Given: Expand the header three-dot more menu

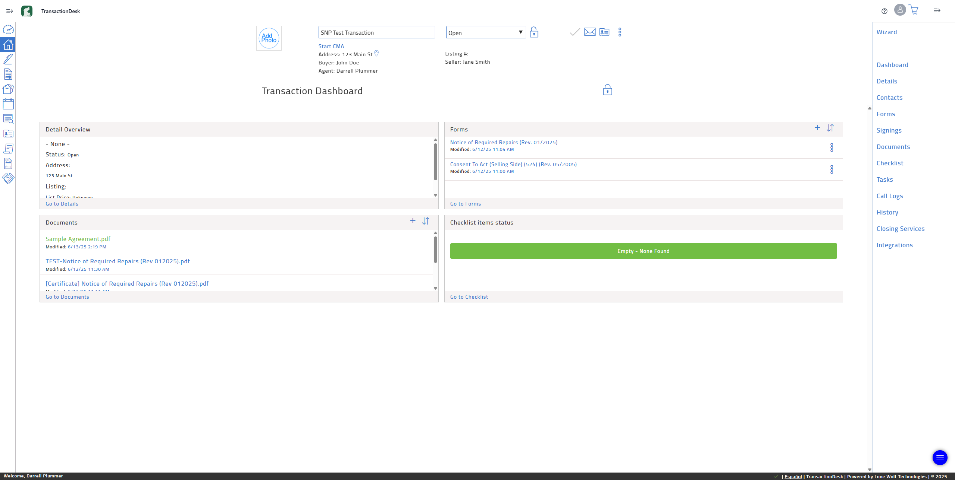Looking at the screenshot, I should (620, 32).
